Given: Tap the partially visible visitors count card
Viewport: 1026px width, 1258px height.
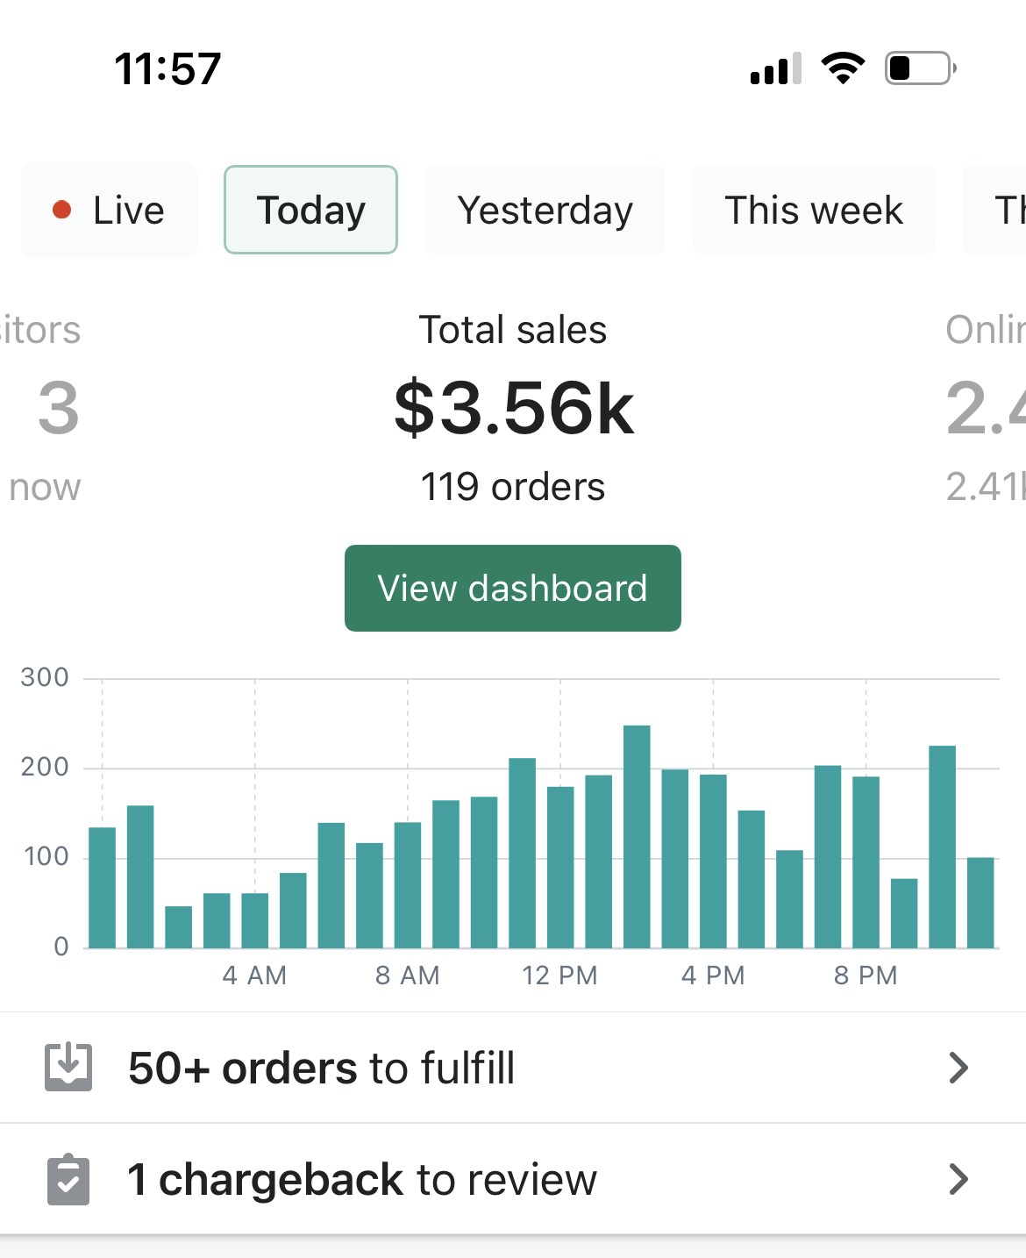Looking at the screenshot, I should point(48,409).
